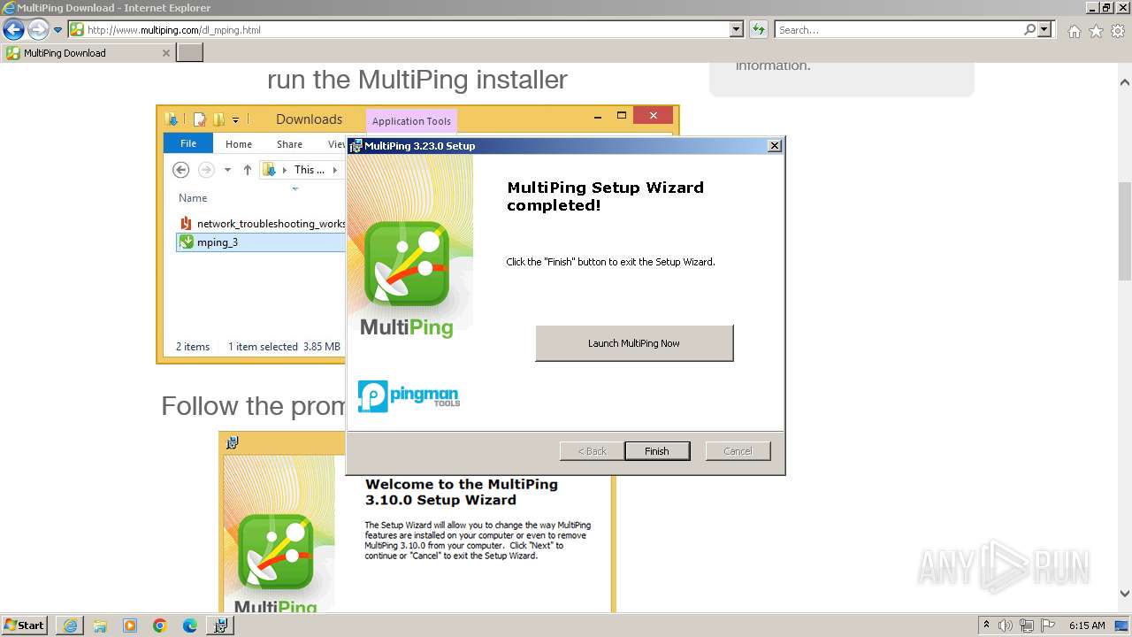The width and height of the screenshot is (1132, 637).
Task: Open the recent pages dropdown arrow
Action: coord(58,30)
